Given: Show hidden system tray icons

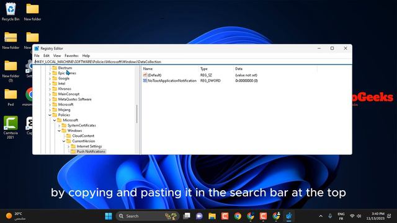Looking at the screenshot, I should (321, 216).
